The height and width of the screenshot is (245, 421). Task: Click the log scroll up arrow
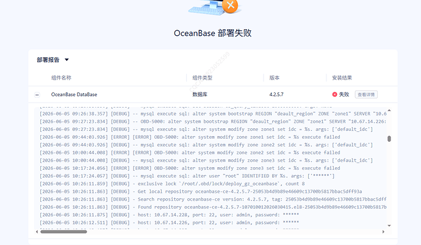(389, 110)
